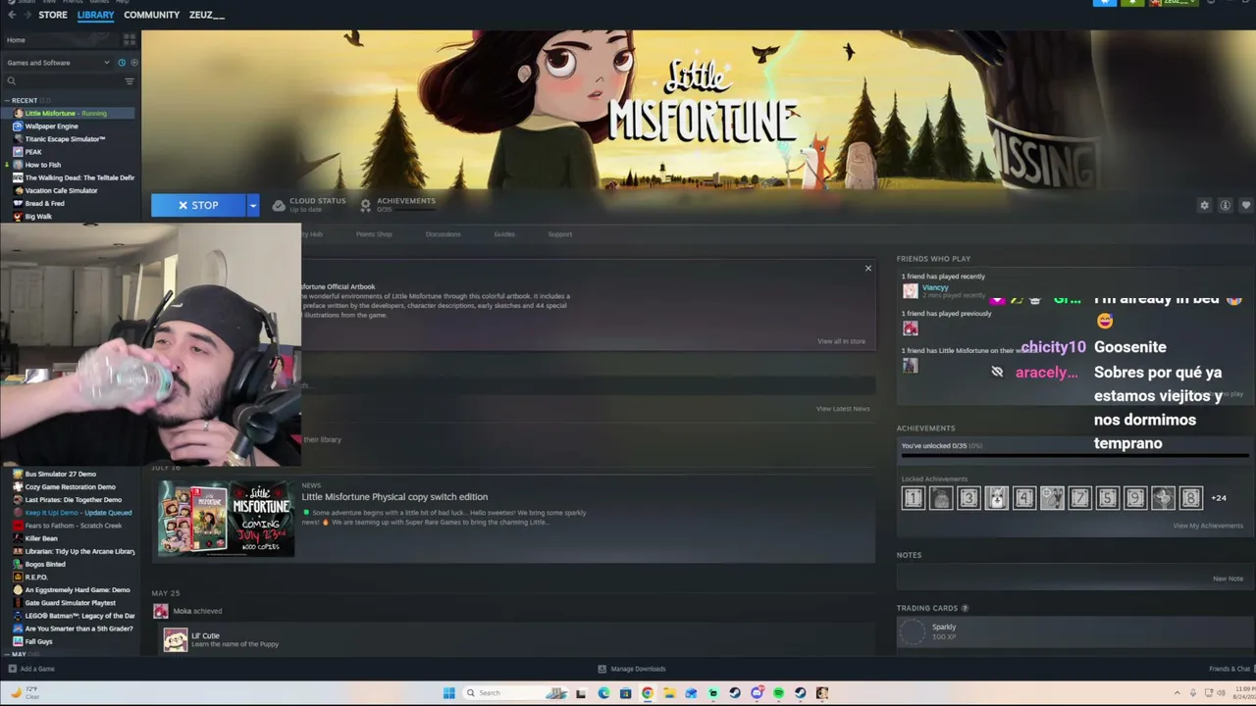Click the Achievements star gear icon
1256x706 pixels.
coord(365,205)
